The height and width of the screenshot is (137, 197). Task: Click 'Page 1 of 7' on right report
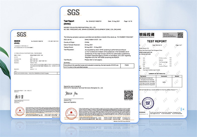click(x=179, y=45)
